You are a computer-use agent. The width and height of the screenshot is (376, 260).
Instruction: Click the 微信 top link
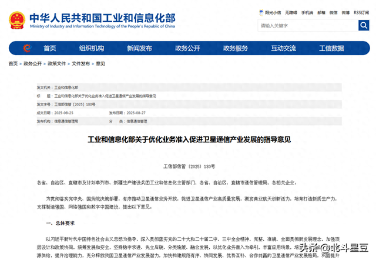(x=333, y=13)
